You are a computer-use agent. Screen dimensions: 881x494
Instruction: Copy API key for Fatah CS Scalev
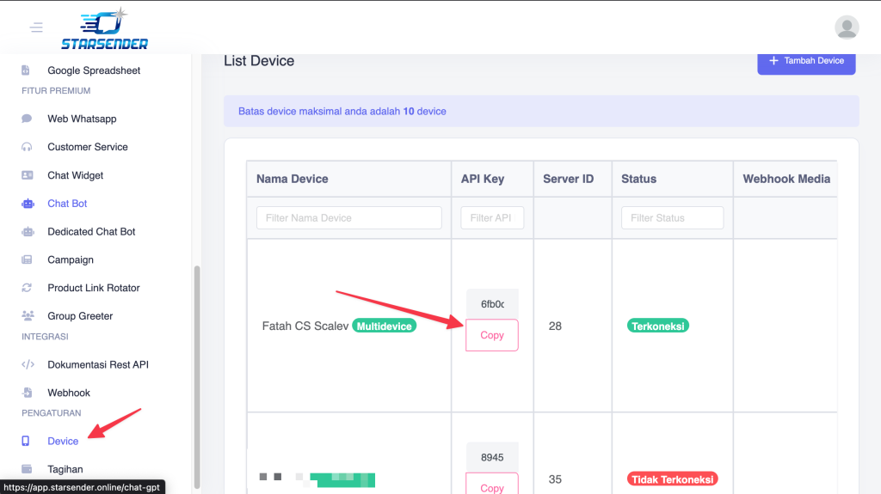pos(492,335)
